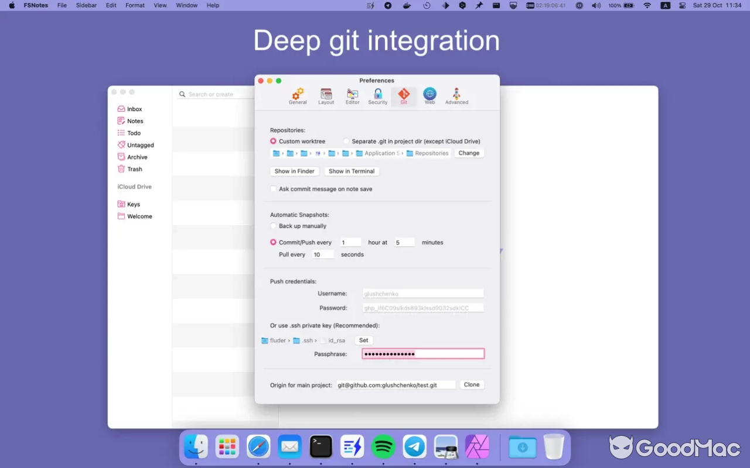Click the Show in Finder button

pyautogui.click(x=295, y=171)
